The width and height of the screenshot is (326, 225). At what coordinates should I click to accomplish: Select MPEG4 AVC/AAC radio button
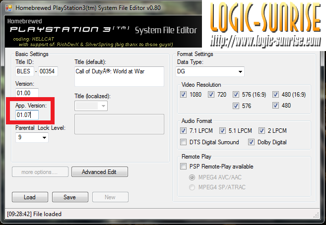[x=192, y=177]
